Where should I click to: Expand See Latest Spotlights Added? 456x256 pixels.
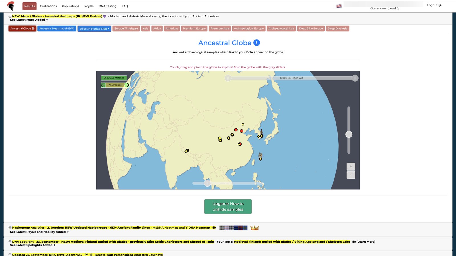[33, 245]
